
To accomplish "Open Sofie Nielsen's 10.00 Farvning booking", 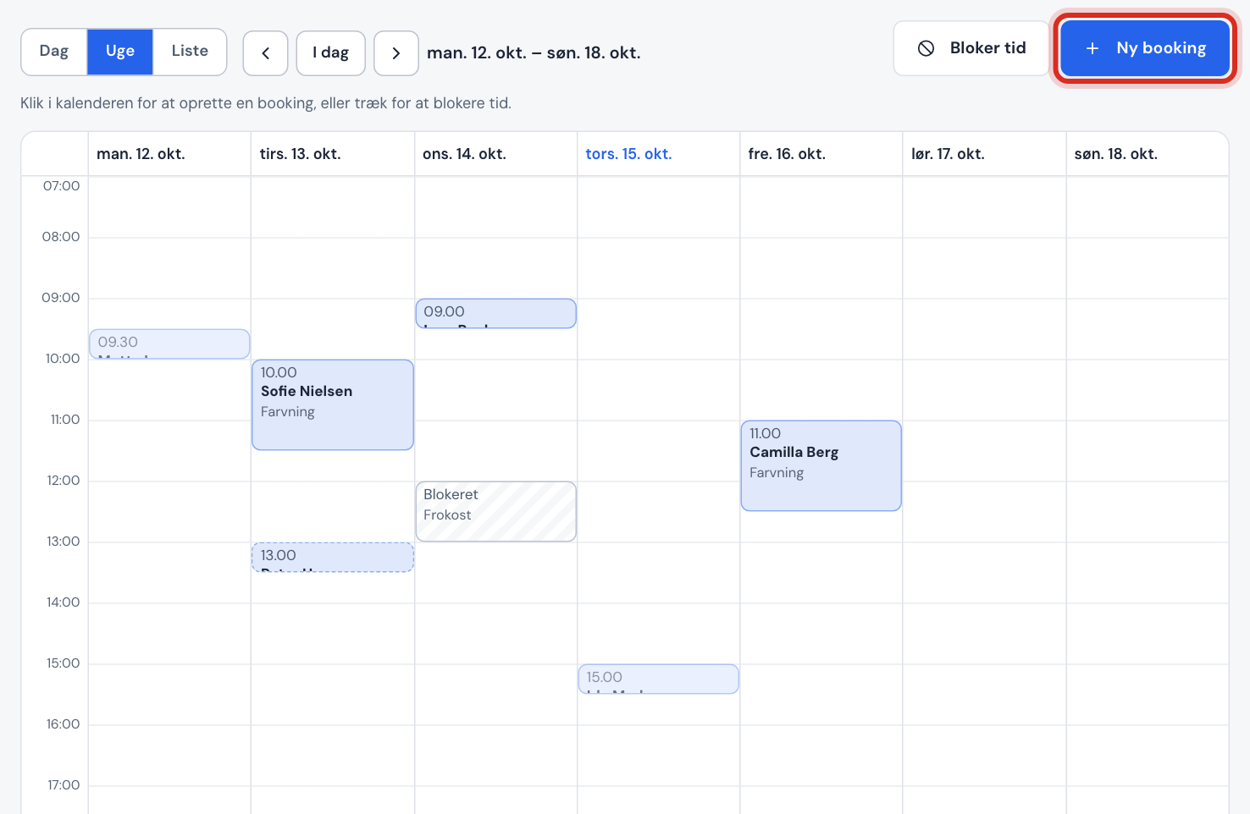I will 333,404.
